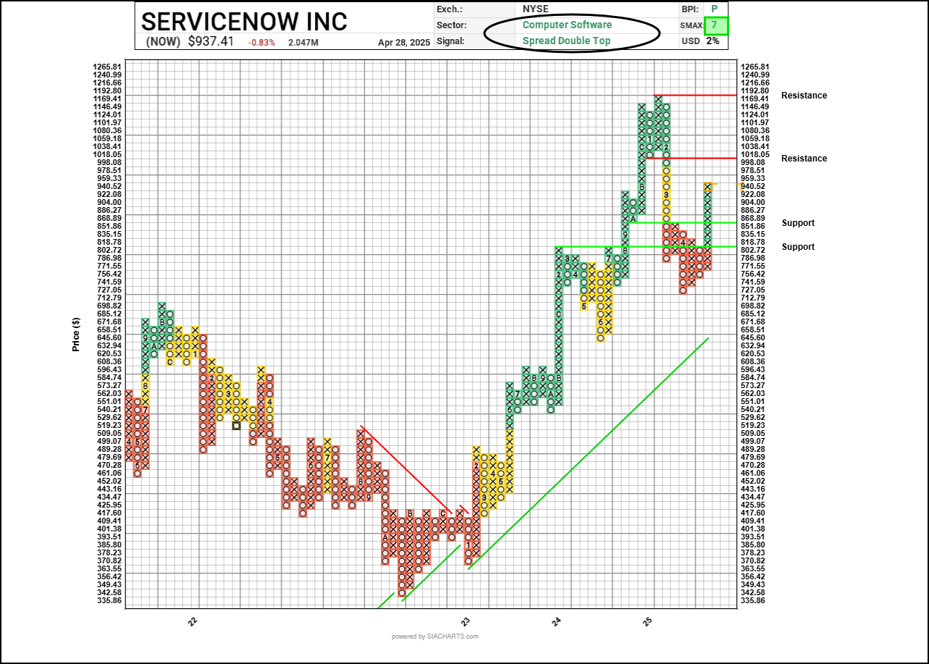Select the -0.83% price change value
Screen dimensions: 929x664
click(x=261, y=43)
